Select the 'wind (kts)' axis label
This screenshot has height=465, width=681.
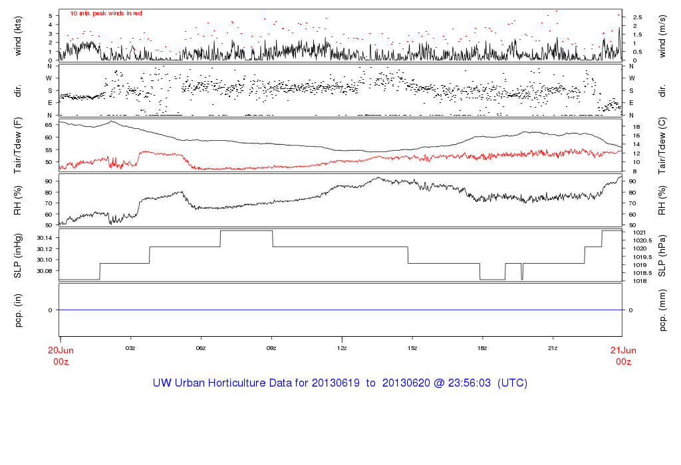pyautogui.click(x=18, y=36)
